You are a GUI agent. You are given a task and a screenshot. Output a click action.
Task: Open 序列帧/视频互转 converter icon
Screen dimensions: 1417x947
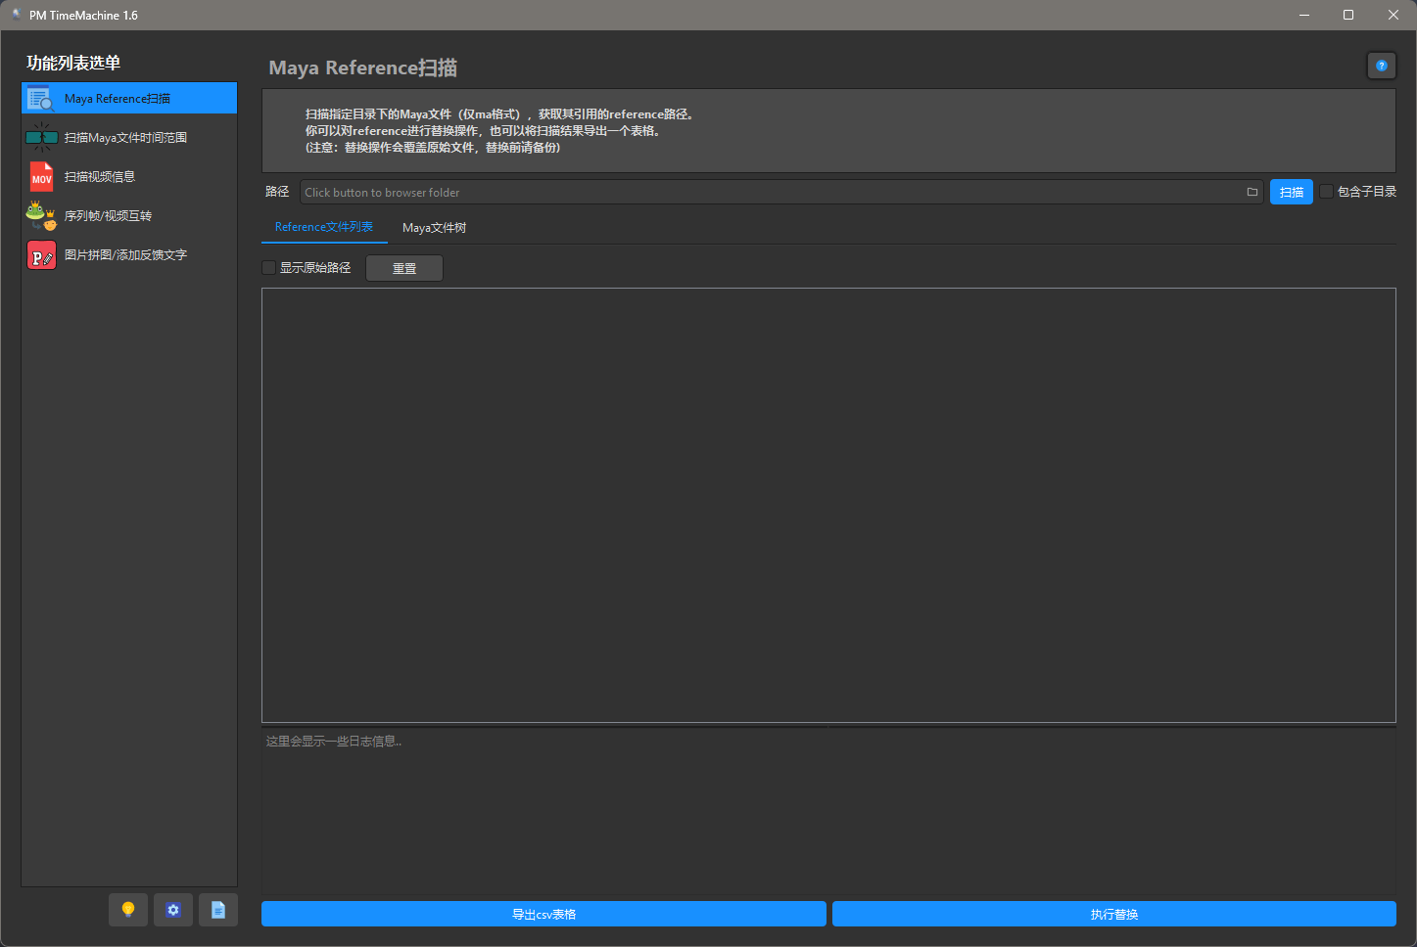(41, 216)
